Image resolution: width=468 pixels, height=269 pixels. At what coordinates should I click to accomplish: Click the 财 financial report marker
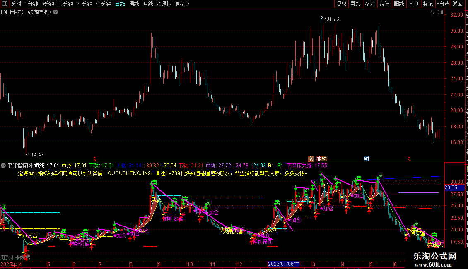(367, 159)
